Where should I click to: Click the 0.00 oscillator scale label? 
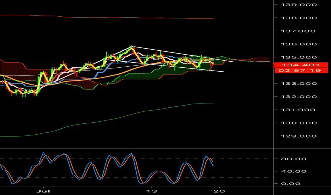pos(291,184)
